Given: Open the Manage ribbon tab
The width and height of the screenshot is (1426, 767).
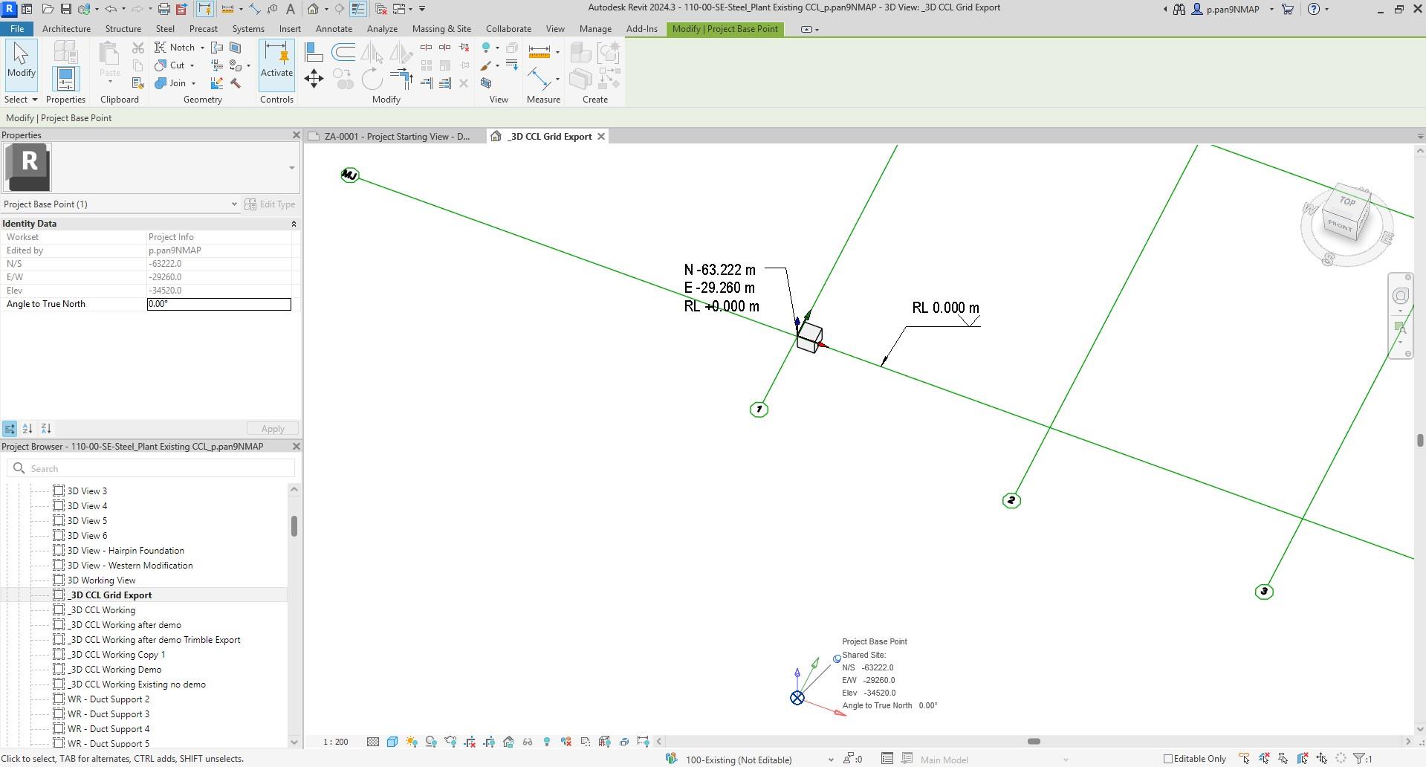Looking at the screenshot, I should [594, 28].
